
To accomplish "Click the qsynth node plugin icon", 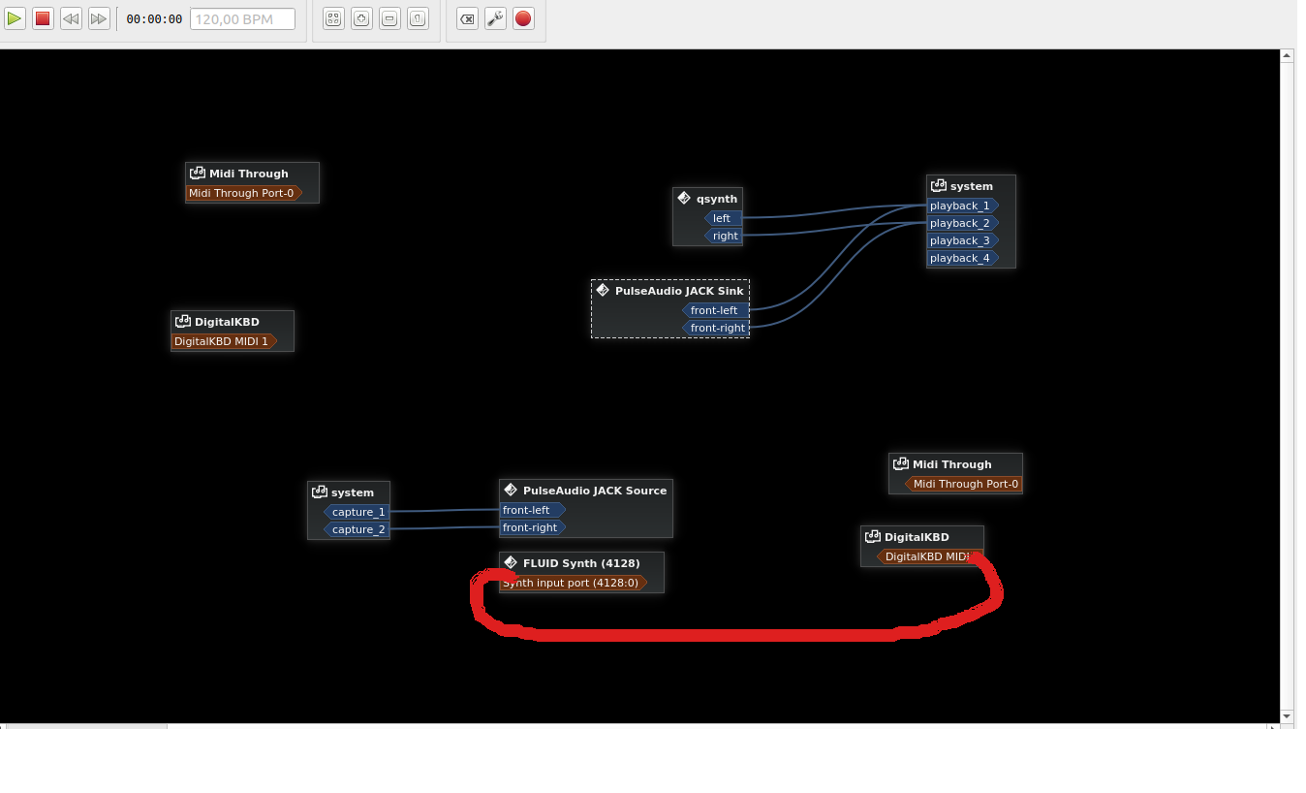I will 684,199.
